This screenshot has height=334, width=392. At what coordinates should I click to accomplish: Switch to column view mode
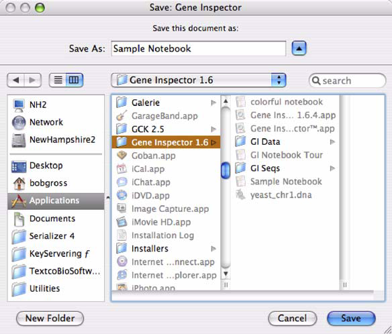click(74, 80)
